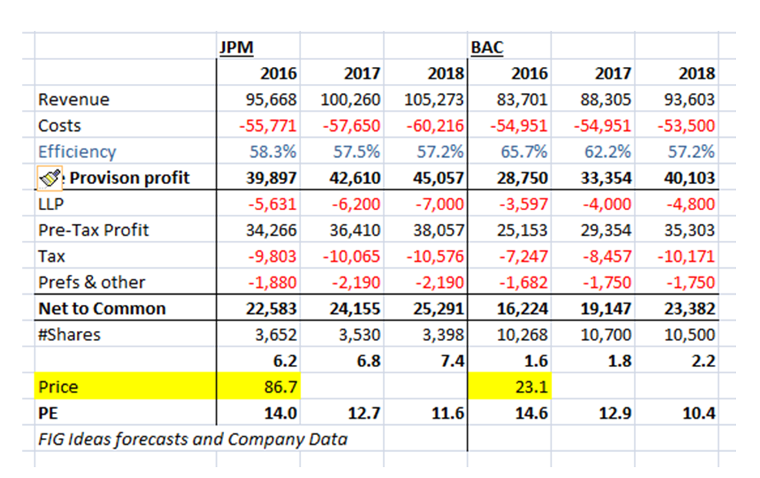
Task: Select tax value -8,457
Action: click(x=608, y=256)
